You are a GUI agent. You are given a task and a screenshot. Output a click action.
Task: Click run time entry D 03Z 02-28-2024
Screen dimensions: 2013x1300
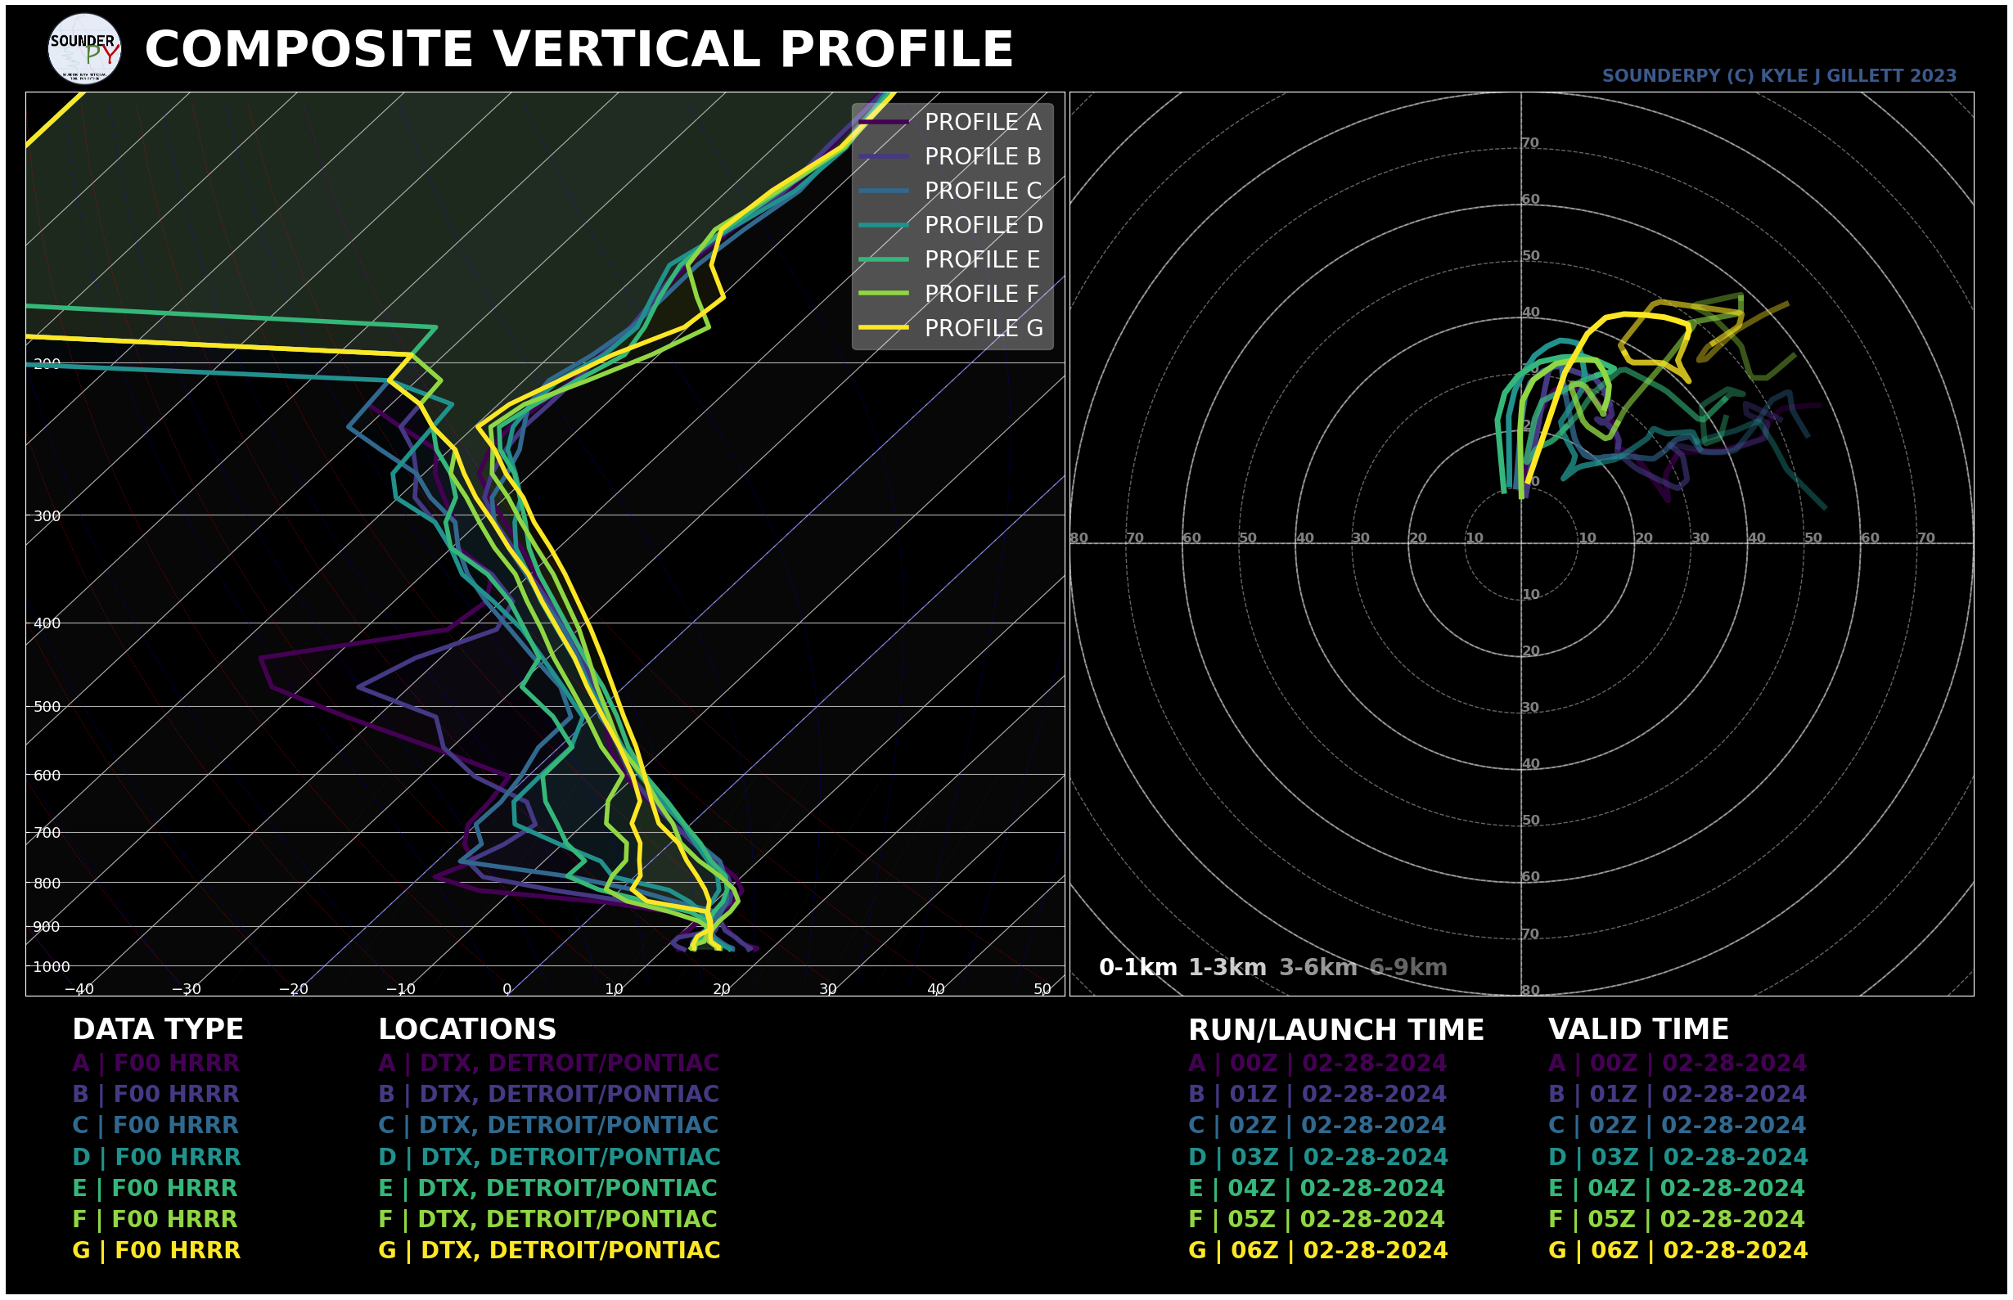click(x=1318, y=1158)
